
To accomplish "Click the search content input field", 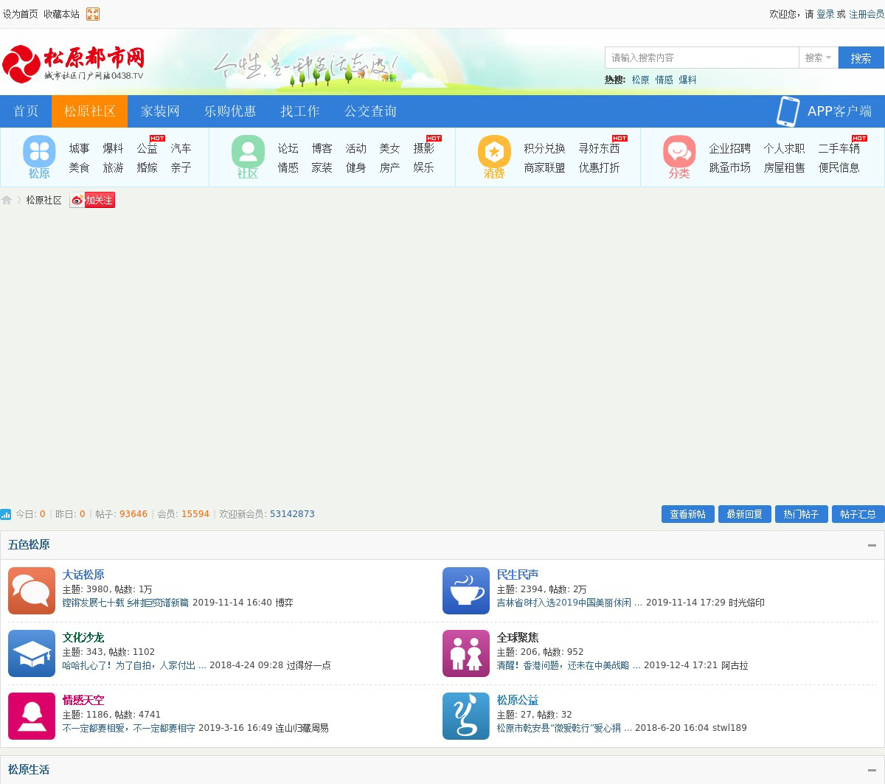I will 701,58.
